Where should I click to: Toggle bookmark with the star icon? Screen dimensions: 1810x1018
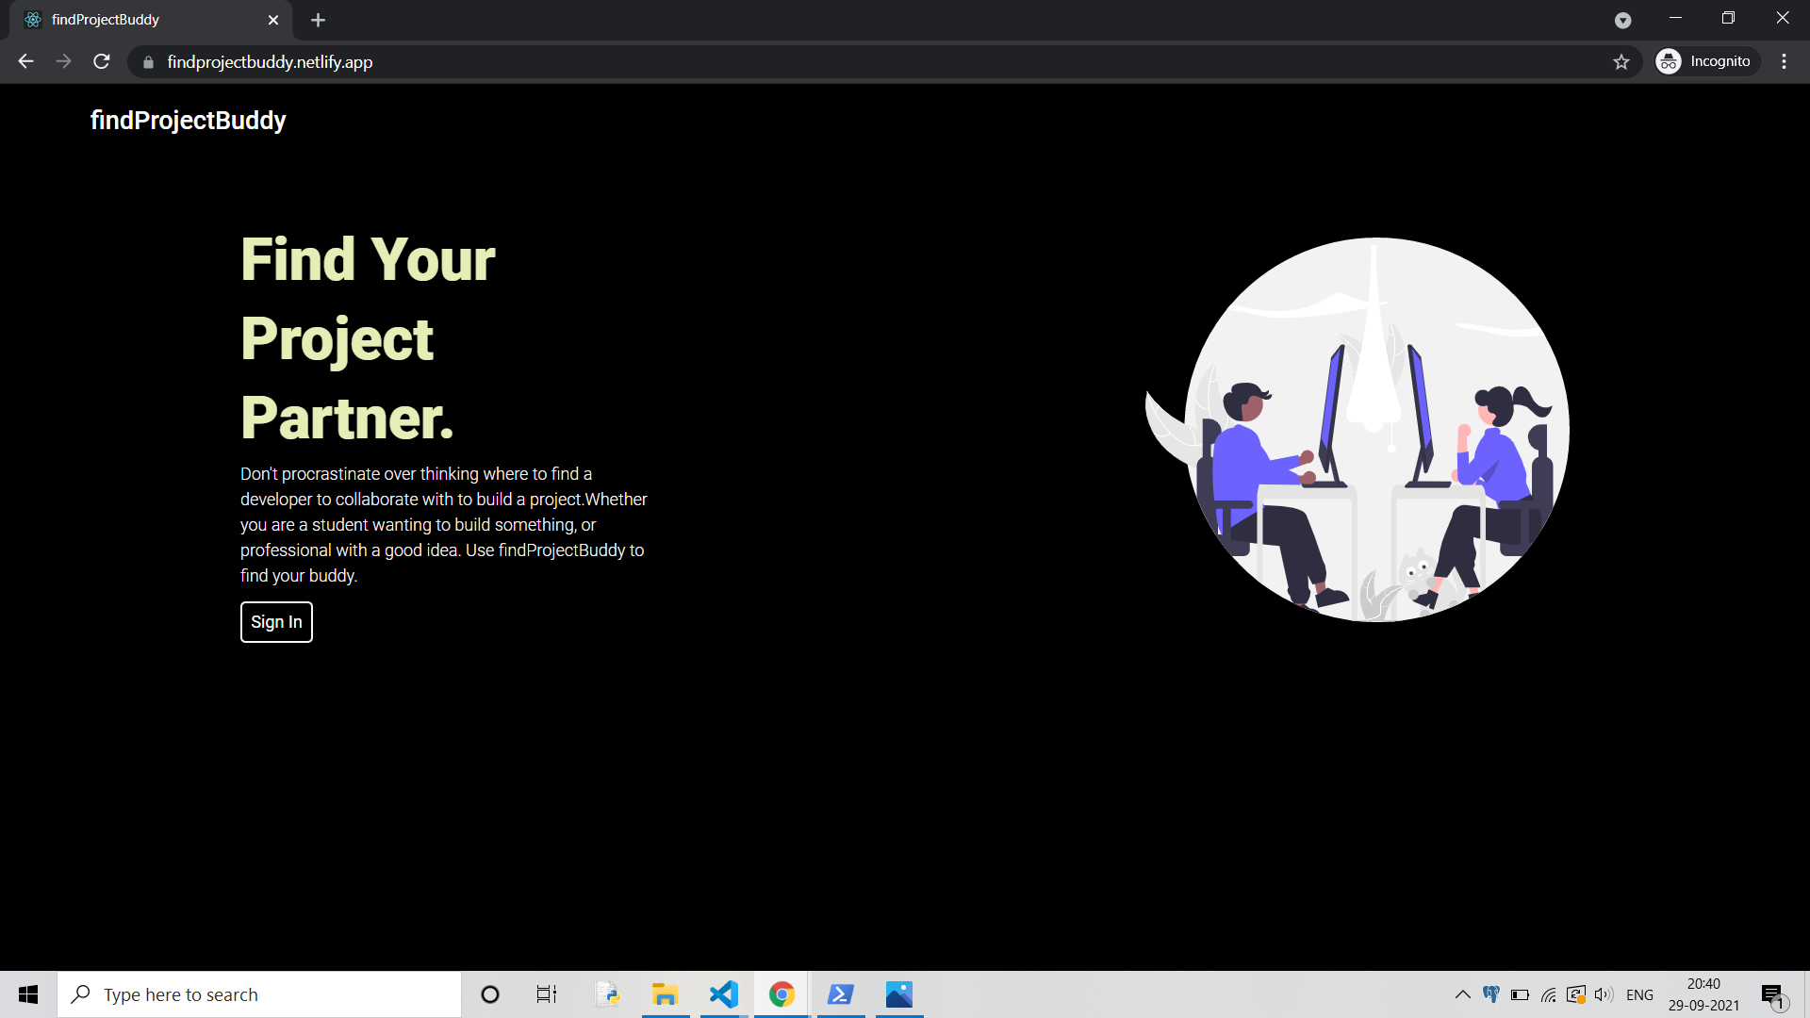pos(1621,61)
